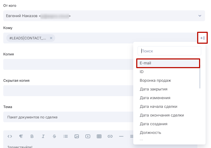The height and width of the screenshot is (148, 211).
Task: Choose Воронка продаж in the list
Action: [x=155, y=80]
